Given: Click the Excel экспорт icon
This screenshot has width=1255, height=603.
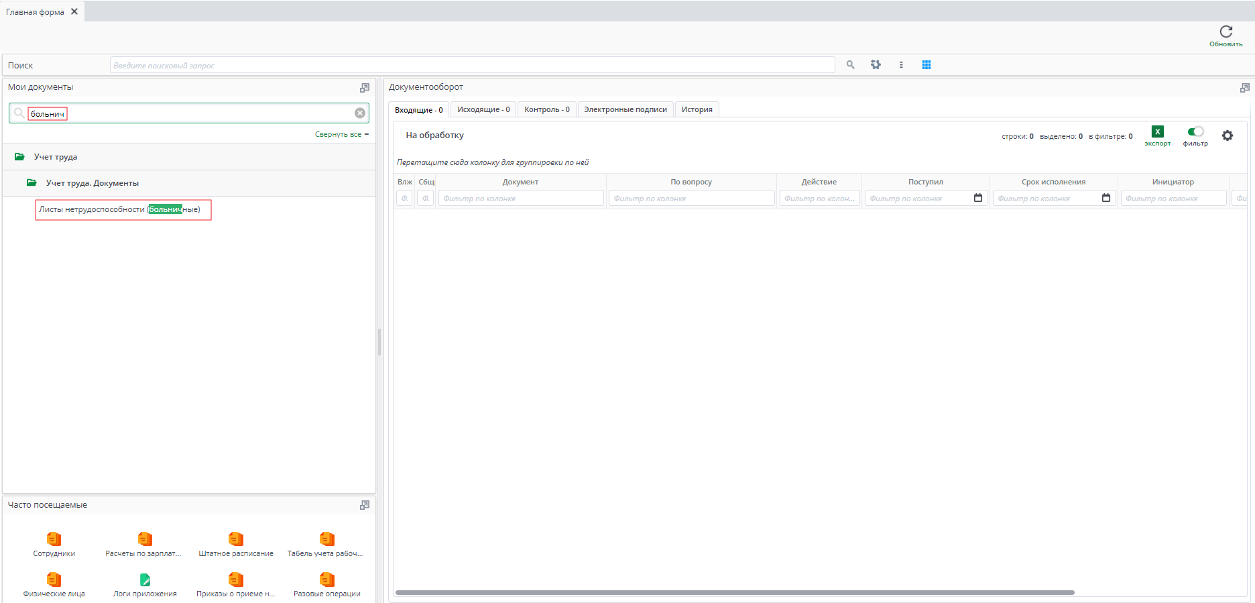Looking at the screenshot, I should [x=1157, y=132].
